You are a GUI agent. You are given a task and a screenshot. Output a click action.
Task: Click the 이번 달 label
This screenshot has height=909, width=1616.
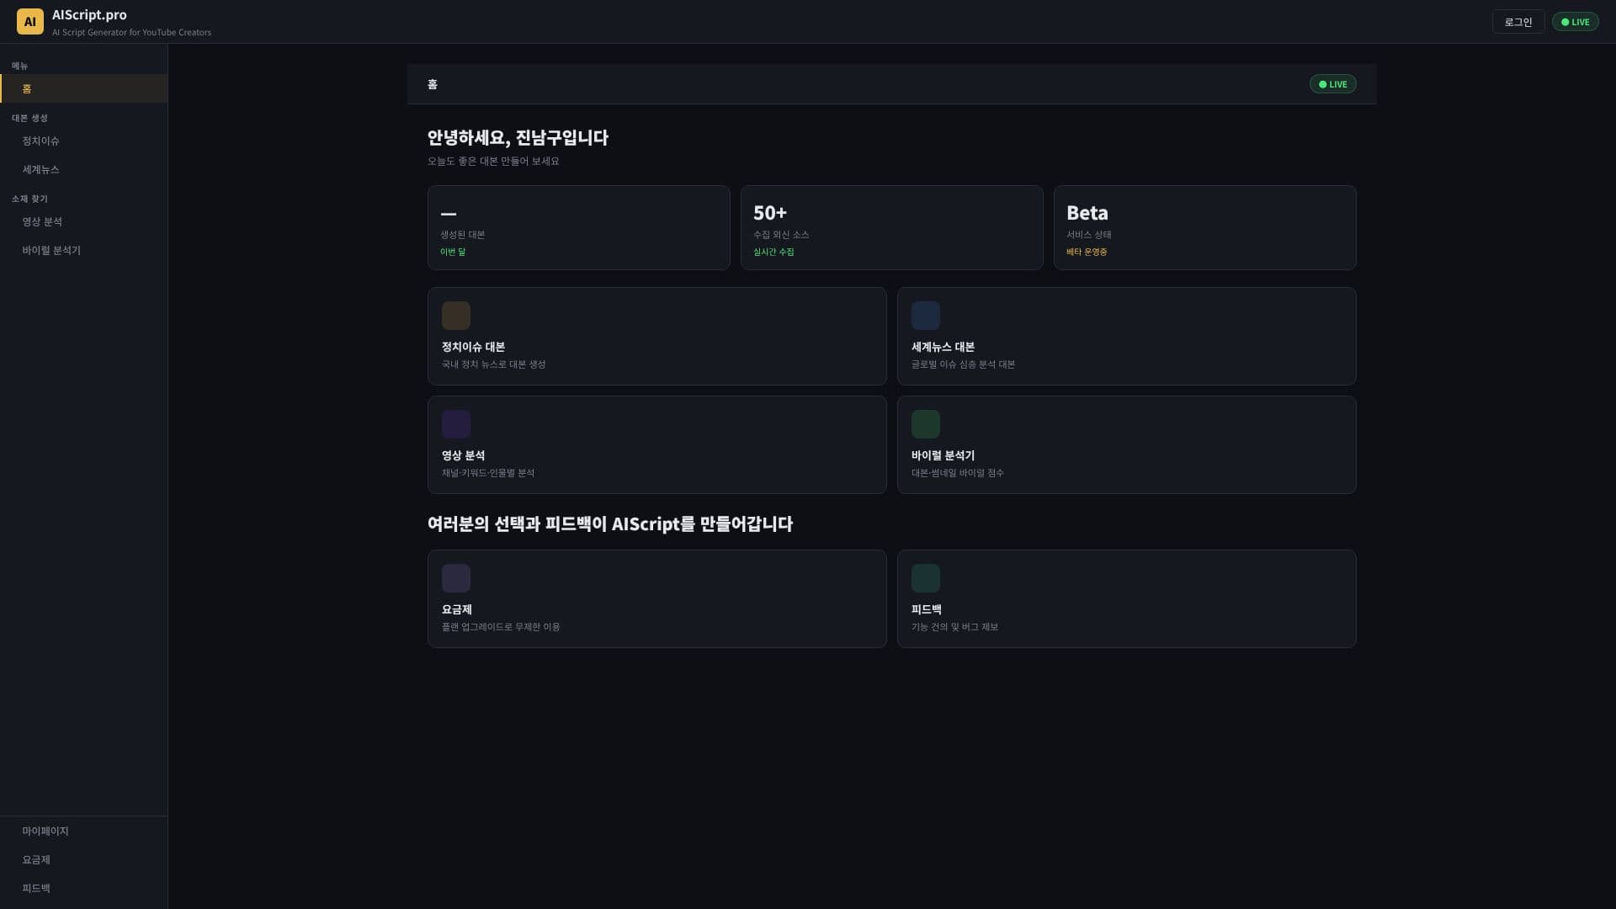[453, 252]
